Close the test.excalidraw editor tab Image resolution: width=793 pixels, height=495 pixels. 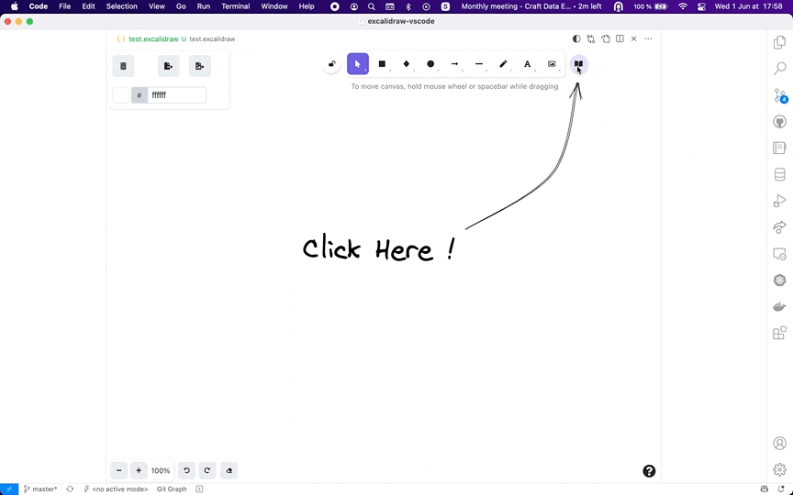pyautogui.click(x=633, y=38)
